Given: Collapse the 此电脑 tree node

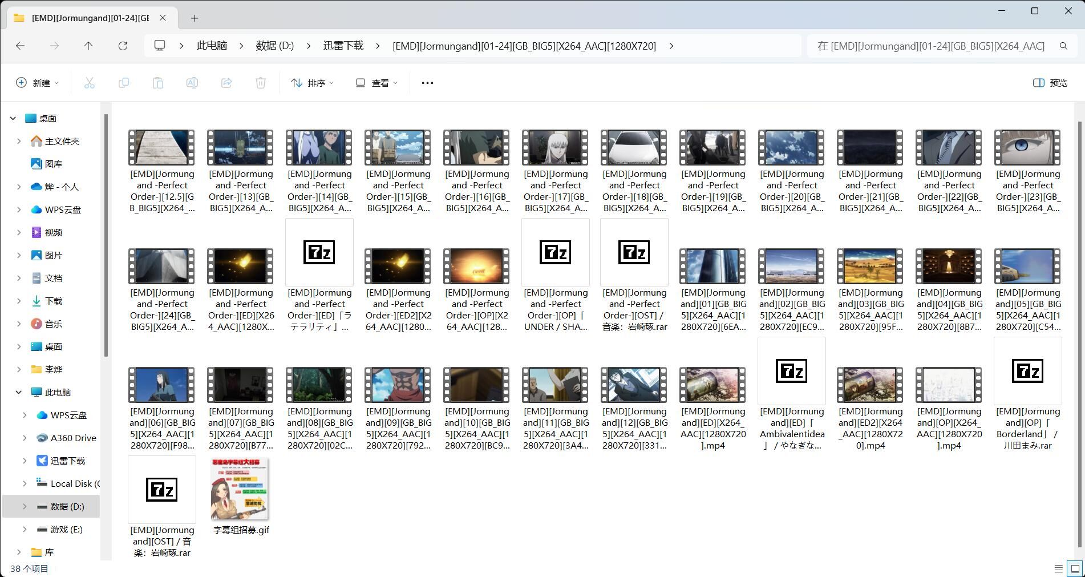Looking at the screenshot, I should coord(19,392).
